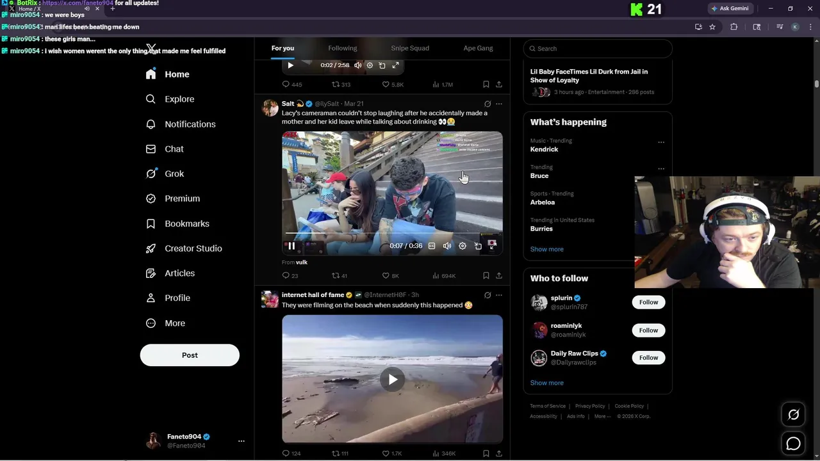This screenshot has width=820, height=461.
Task: Open floating Grok button
Action: click(793, 415)
